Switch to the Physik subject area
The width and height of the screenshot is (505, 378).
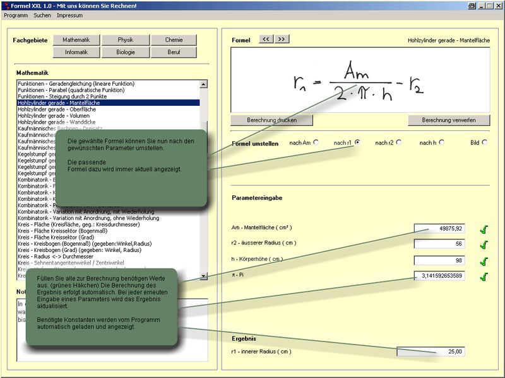(125, 40)
